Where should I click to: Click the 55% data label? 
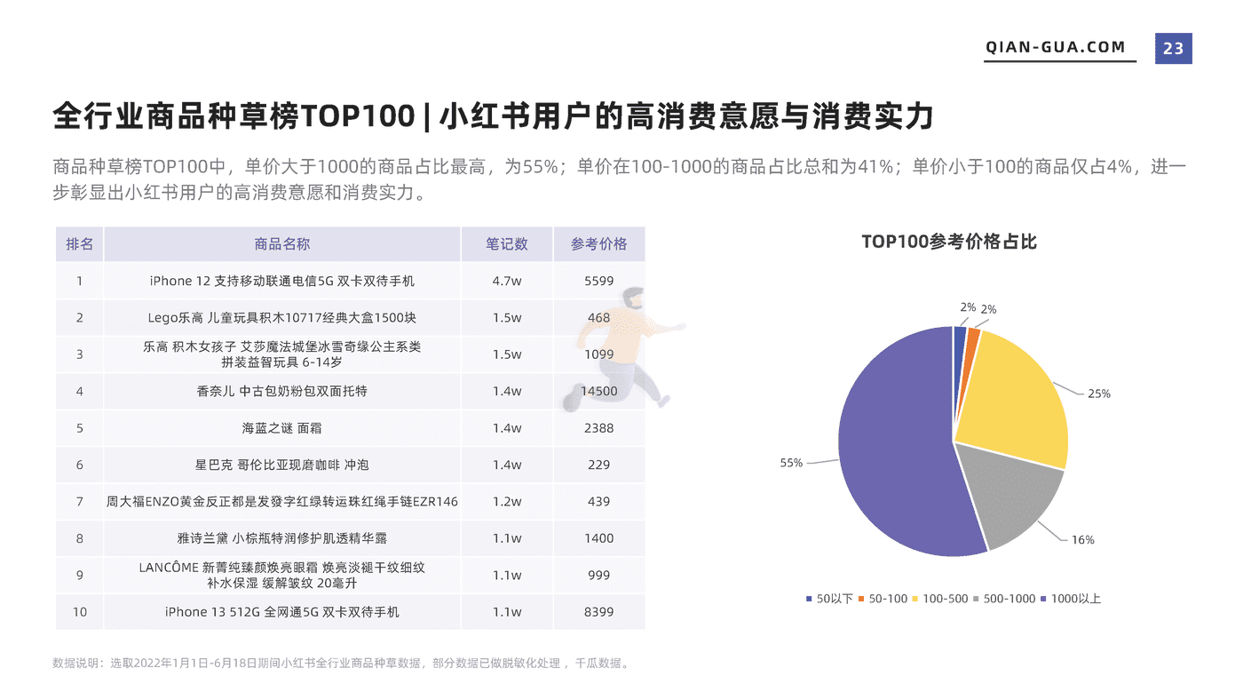791,463
